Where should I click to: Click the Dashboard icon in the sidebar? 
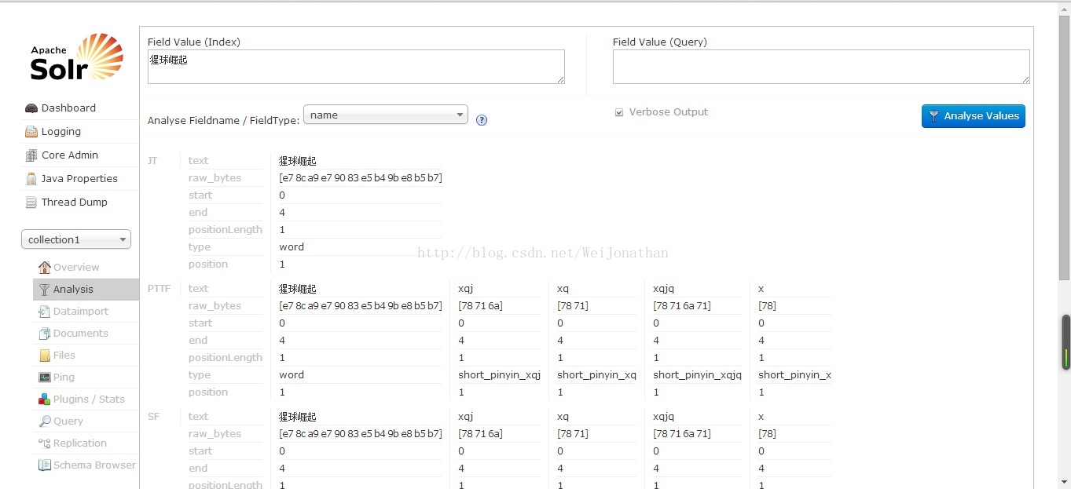(x=31, y=108)
